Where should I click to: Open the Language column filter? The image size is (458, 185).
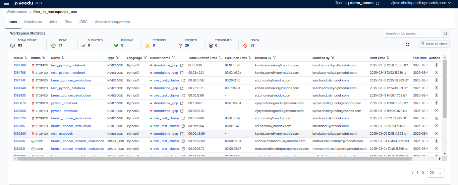click(x=145, y=58)
